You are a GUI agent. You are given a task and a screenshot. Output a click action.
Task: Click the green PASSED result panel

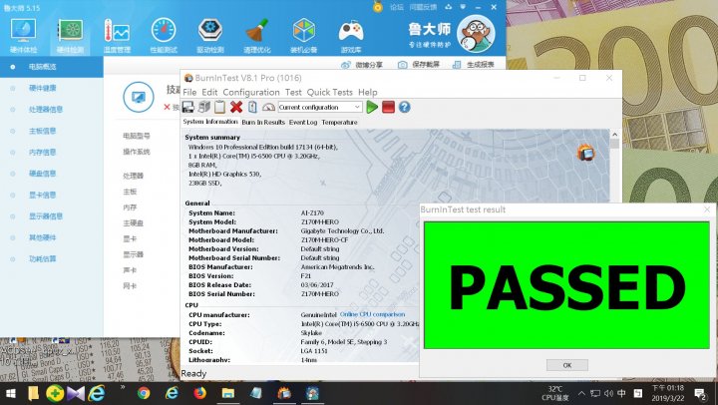(x=566, y=285)
